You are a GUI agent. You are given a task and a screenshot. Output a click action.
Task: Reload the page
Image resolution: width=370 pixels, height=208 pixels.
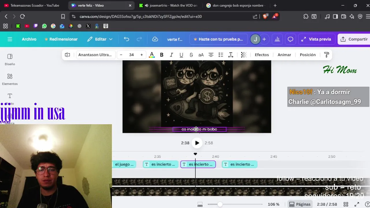tap(22, 16)
